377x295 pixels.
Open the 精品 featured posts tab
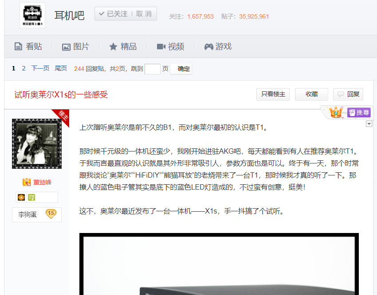123,47
